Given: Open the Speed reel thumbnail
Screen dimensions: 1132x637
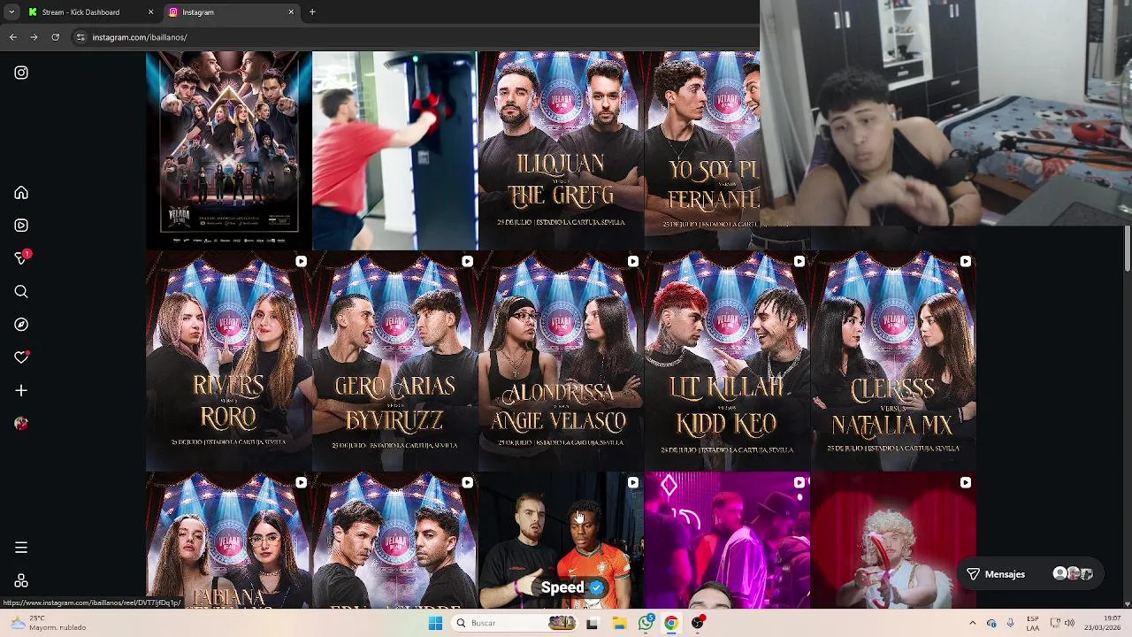Looking at the screenshot, I should click(561, 541).
